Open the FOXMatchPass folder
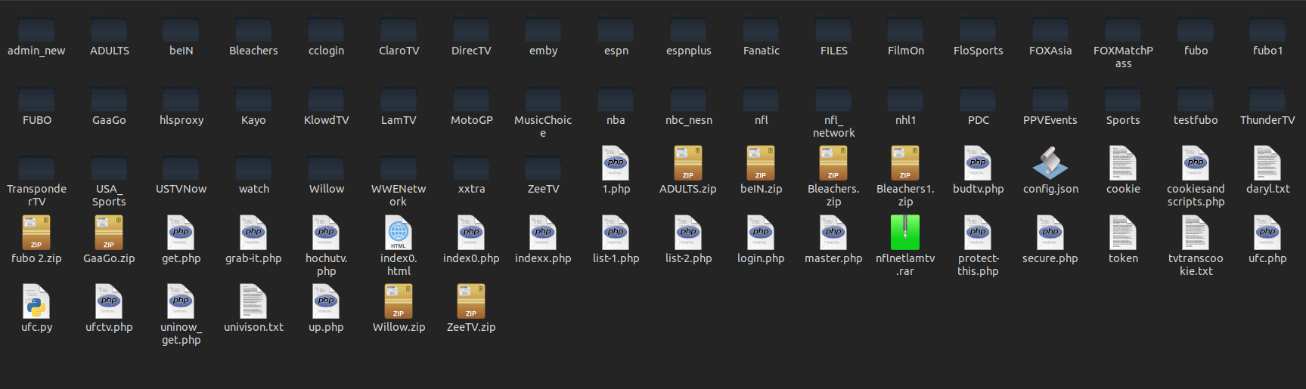 (1123, 29)
